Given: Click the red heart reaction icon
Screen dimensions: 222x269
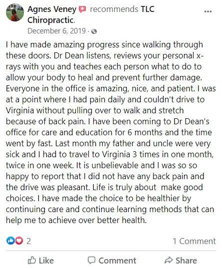Looking at the screenshot, I should (19, 241).
